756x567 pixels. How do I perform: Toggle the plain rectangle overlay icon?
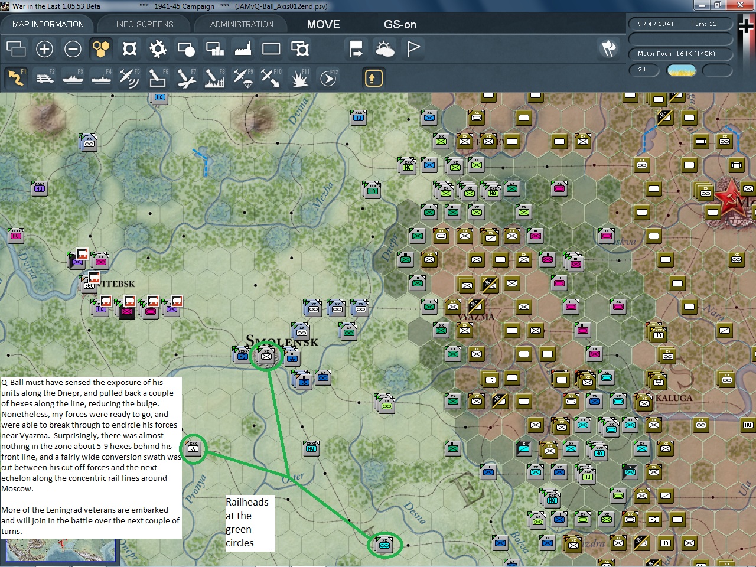[x=271, y=49]
